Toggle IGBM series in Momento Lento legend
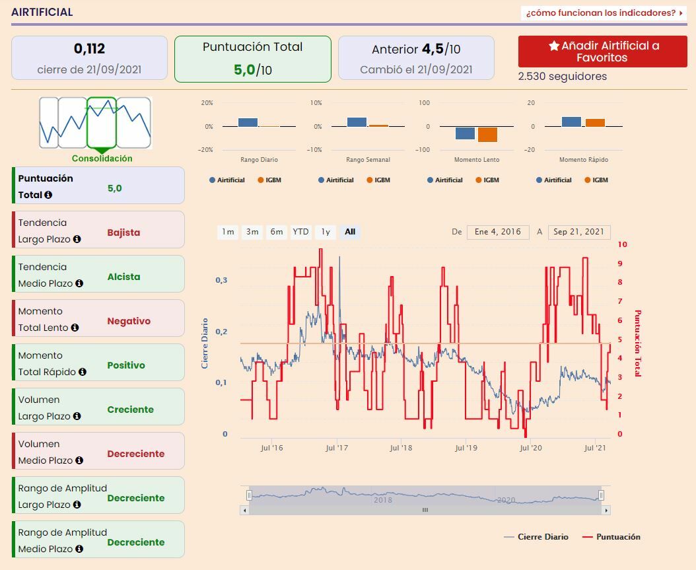Screen dimensions: 696x570 pos(487,180)
